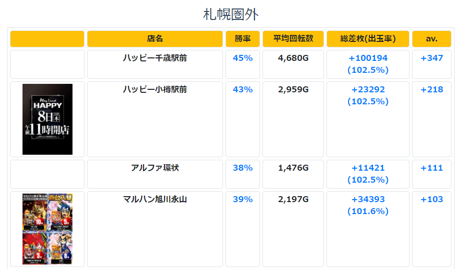Click the 札幌圏外 section heading

tap(230, 14)
